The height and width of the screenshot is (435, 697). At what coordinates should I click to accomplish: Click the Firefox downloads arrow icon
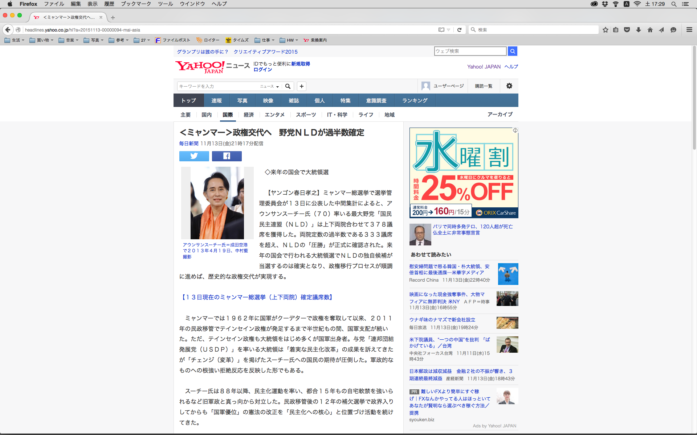pyautogui.click(x=638, y=30)
